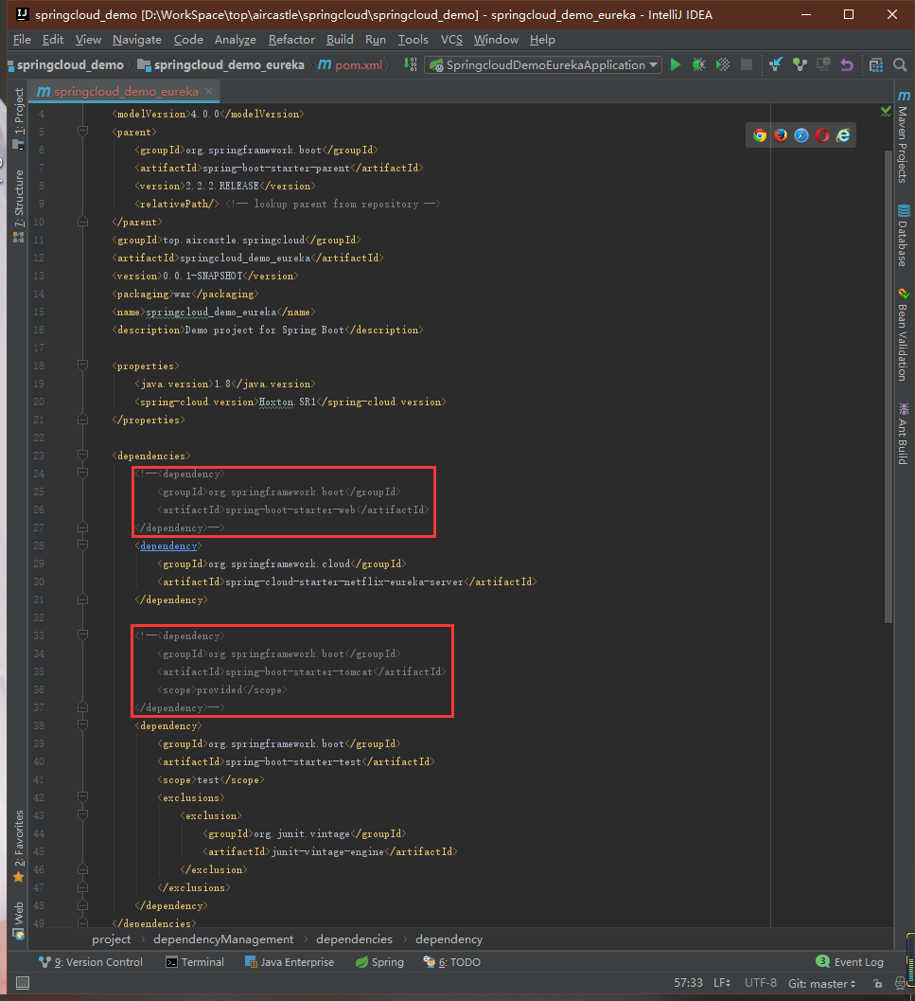Click springcloud_demo in the navigation breadcrumb
Image resolution: width=915 pixels, height=1001 pixels.
[70, 64]
